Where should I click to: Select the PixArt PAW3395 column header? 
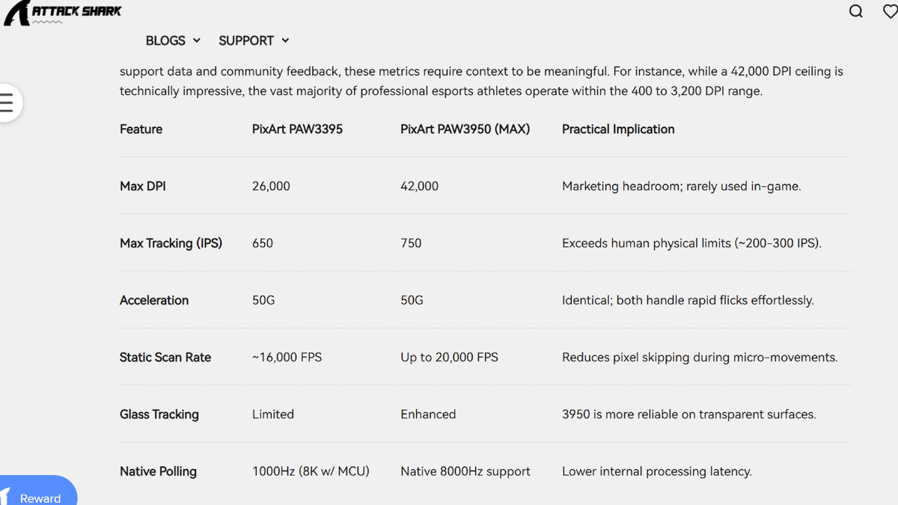(297, 129)
